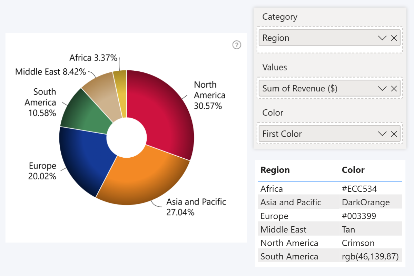Click the Values field well label
This screenshot has height=276, width=414.
tap(274, 67)
